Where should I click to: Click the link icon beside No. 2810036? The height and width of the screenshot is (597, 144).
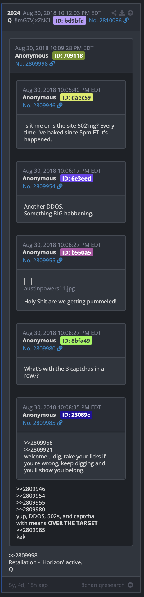click(x=126, y=20)
